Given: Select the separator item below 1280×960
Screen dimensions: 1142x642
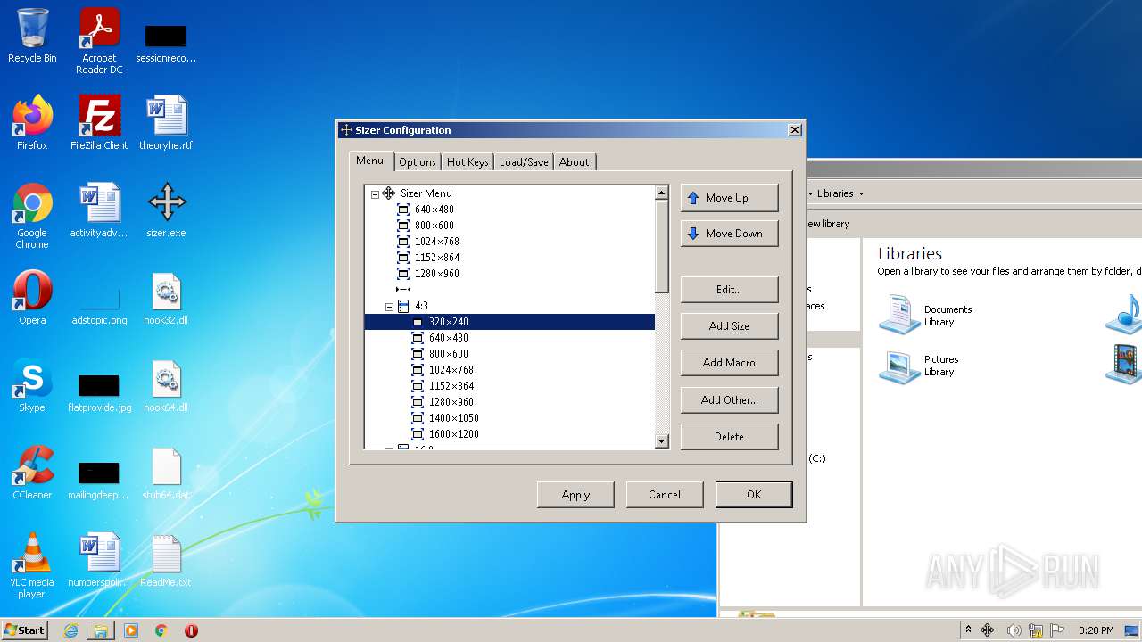Looking at the screenshot, I should click(403, 290).
